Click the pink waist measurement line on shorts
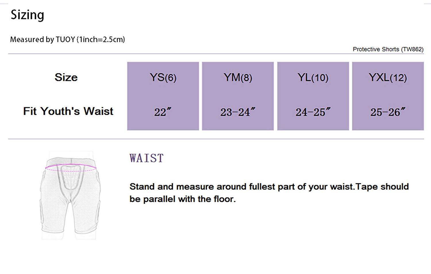Image resolution: width=431 pixels, height=274 pixels. click(71, 168)
